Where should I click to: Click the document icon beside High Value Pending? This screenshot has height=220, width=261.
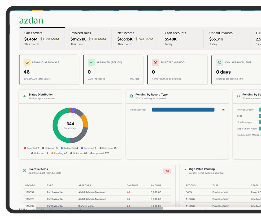[x=185, y=171]
